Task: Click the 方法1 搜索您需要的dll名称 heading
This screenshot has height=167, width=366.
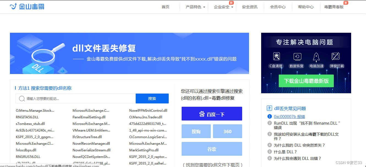Action: tap(45, 88)
